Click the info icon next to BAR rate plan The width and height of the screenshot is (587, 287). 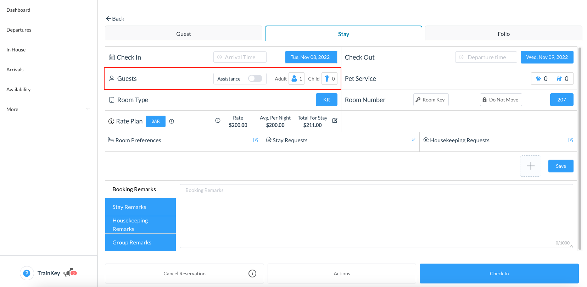pos(172,121)
